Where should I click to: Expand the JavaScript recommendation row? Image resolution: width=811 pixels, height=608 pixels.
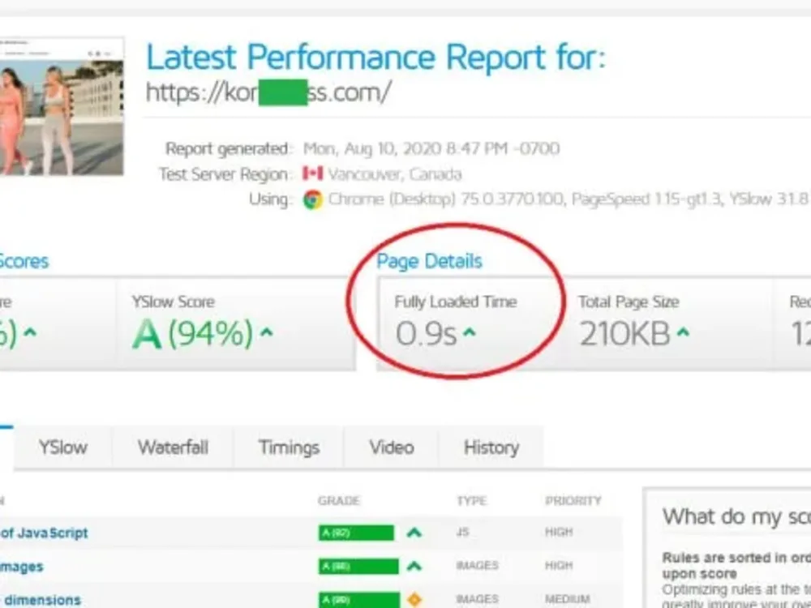pyautogui.click(x=311, y=533)
